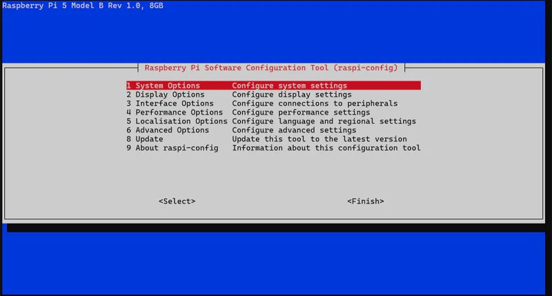The height and width of the screenshot is (296, 552).
Task: Click 'Configure language and regional settings' text
Action: 324,121
